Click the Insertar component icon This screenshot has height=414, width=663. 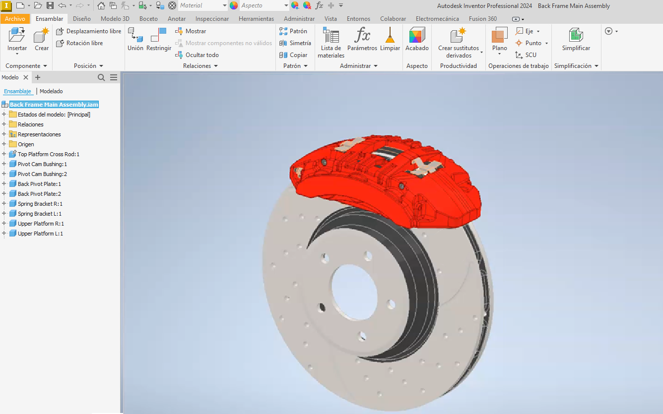[17, 35]
